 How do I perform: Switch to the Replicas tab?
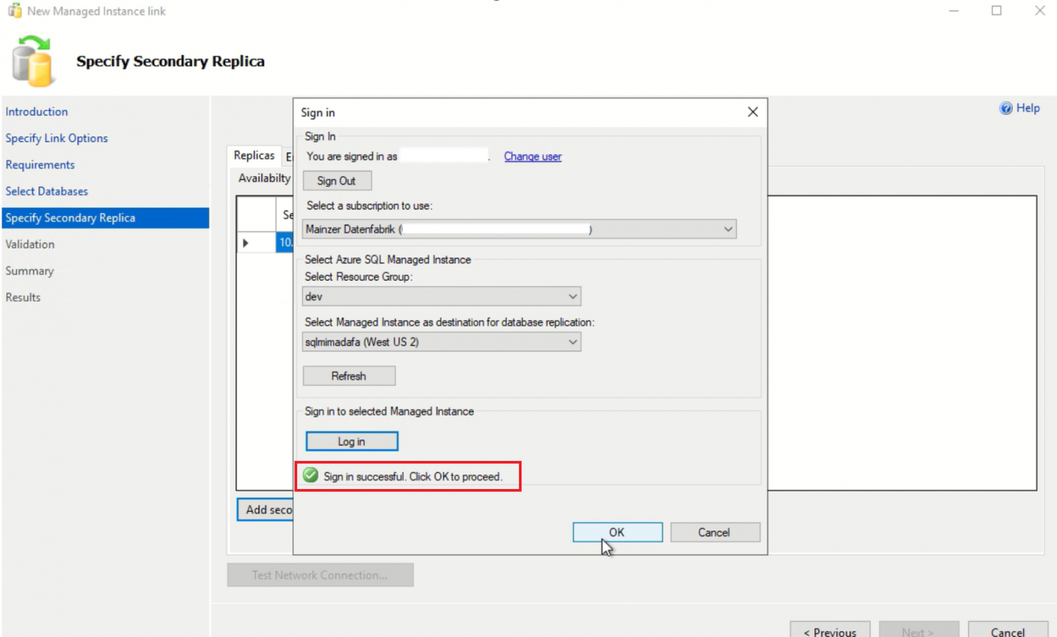254,156
